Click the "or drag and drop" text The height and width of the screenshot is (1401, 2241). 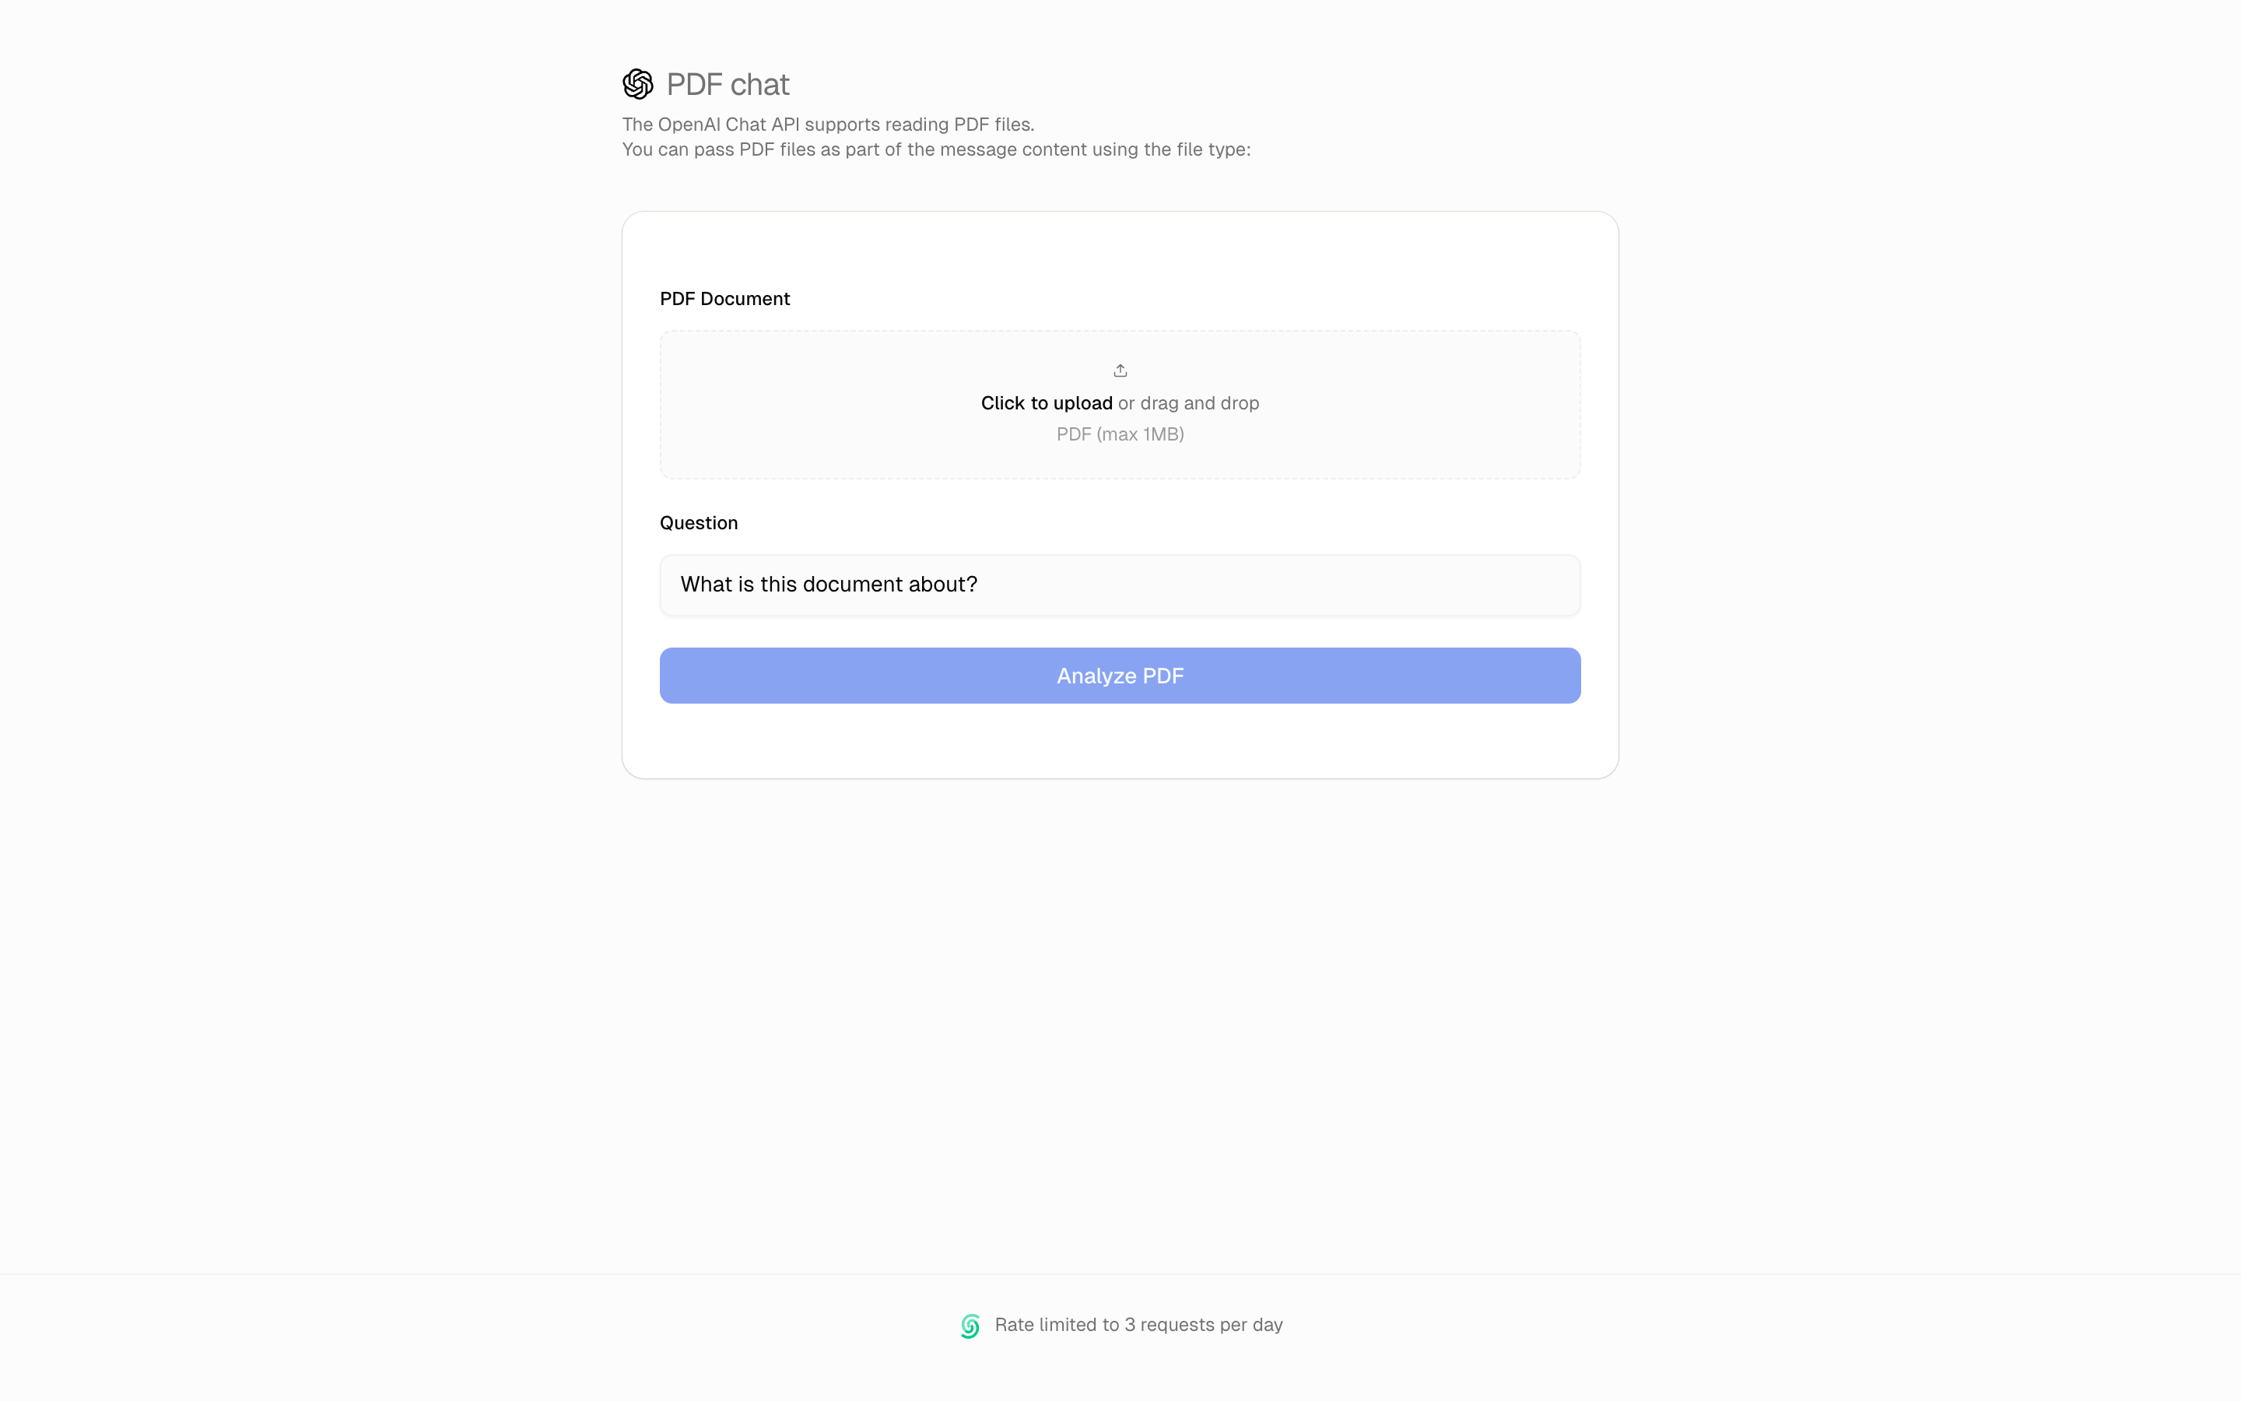1188,403
